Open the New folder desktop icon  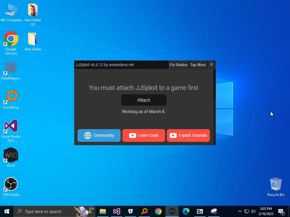(33, 42)
